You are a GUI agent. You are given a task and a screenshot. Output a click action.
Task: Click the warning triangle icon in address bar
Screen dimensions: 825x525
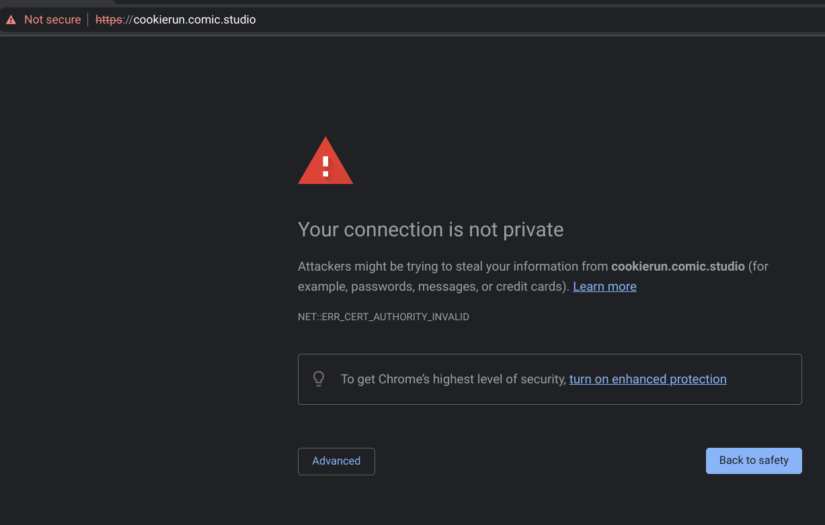(x=11, y=19)
